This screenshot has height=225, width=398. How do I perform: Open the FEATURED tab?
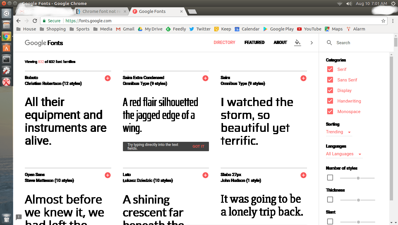254,42
